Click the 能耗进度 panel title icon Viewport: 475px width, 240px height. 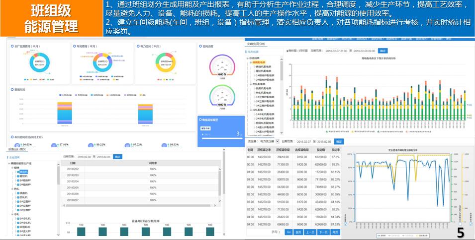coord(200,46)
